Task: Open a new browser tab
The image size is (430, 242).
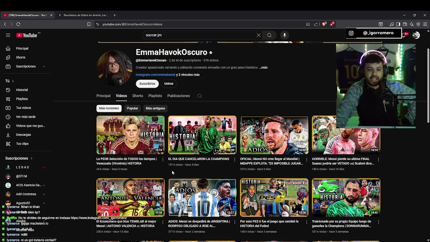Action: (x=115, y=15)
